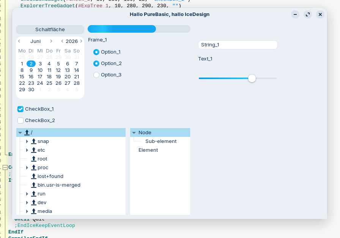The image size is (340, 238).
Task: Click the folder icon next to snap
Action: coord(34,141)
